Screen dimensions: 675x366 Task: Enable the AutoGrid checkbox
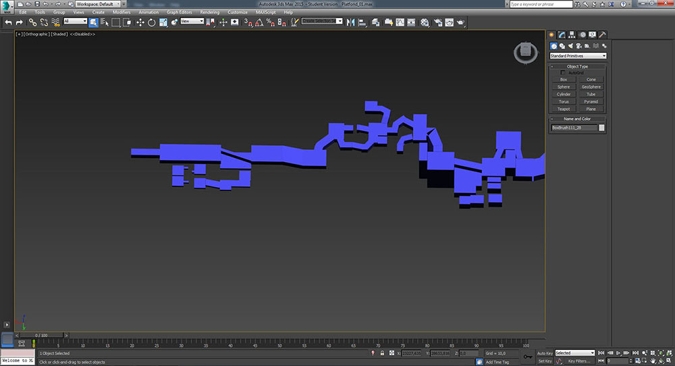(563, 73)
